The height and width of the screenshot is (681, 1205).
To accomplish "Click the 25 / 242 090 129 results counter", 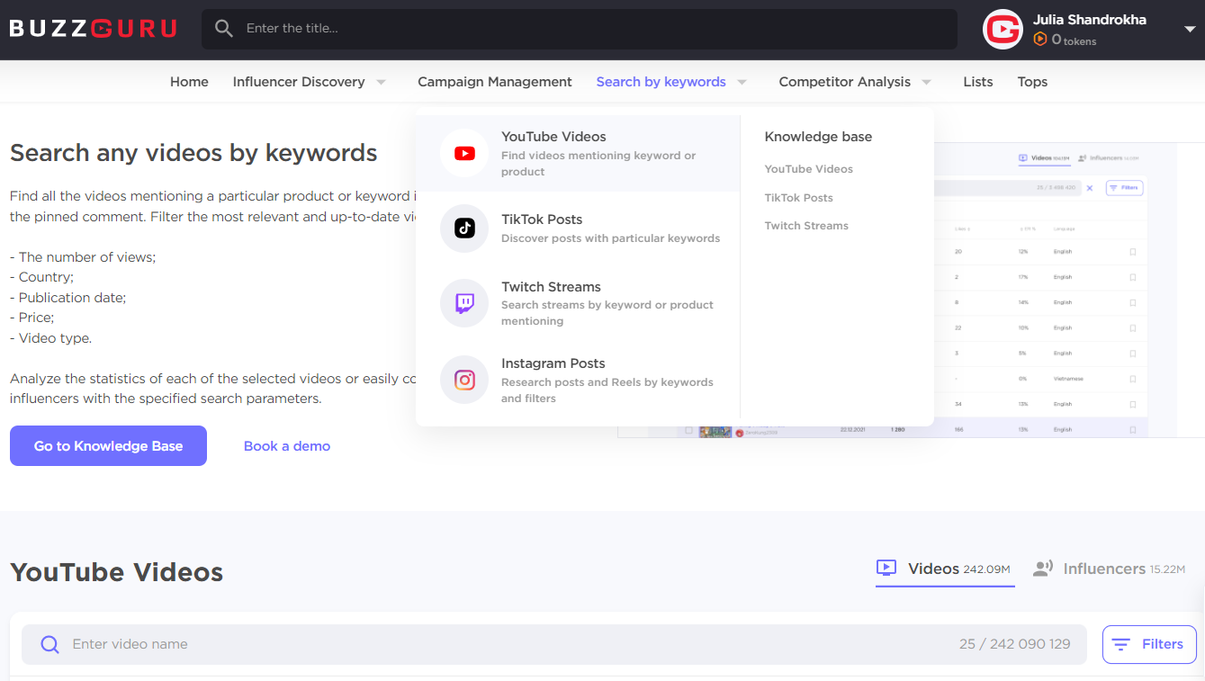I will (x=1015, y=644).
